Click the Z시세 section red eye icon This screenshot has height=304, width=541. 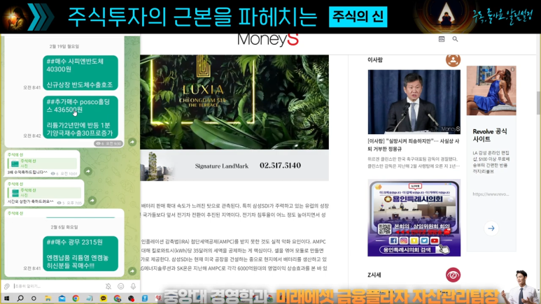453,275
